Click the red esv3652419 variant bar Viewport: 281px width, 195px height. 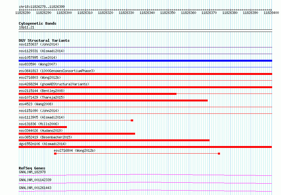tap(114, 140)
